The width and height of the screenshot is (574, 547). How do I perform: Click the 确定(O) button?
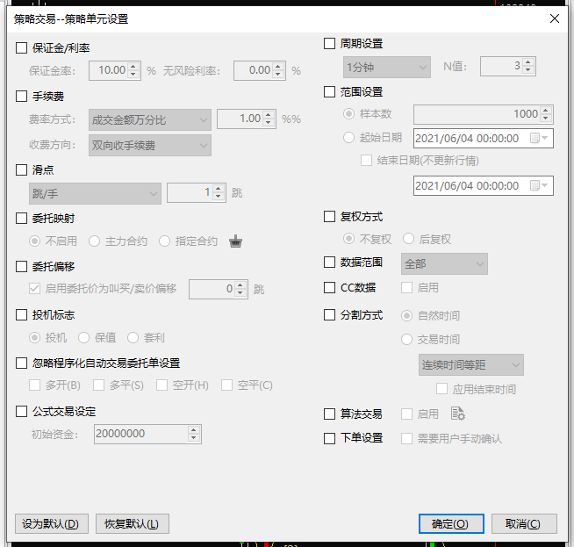(451, 524)
